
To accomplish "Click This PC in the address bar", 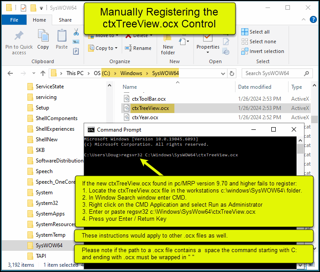I will pos(75,73).
